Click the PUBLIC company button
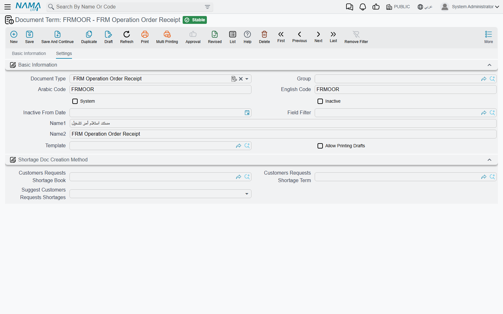Viewport: 503px width, 314px height. tap(398, 7)
